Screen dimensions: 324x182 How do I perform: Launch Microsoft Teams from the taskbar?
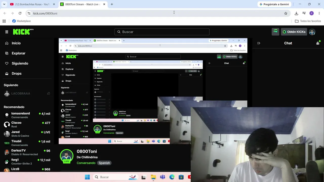[x=163, y=177]
